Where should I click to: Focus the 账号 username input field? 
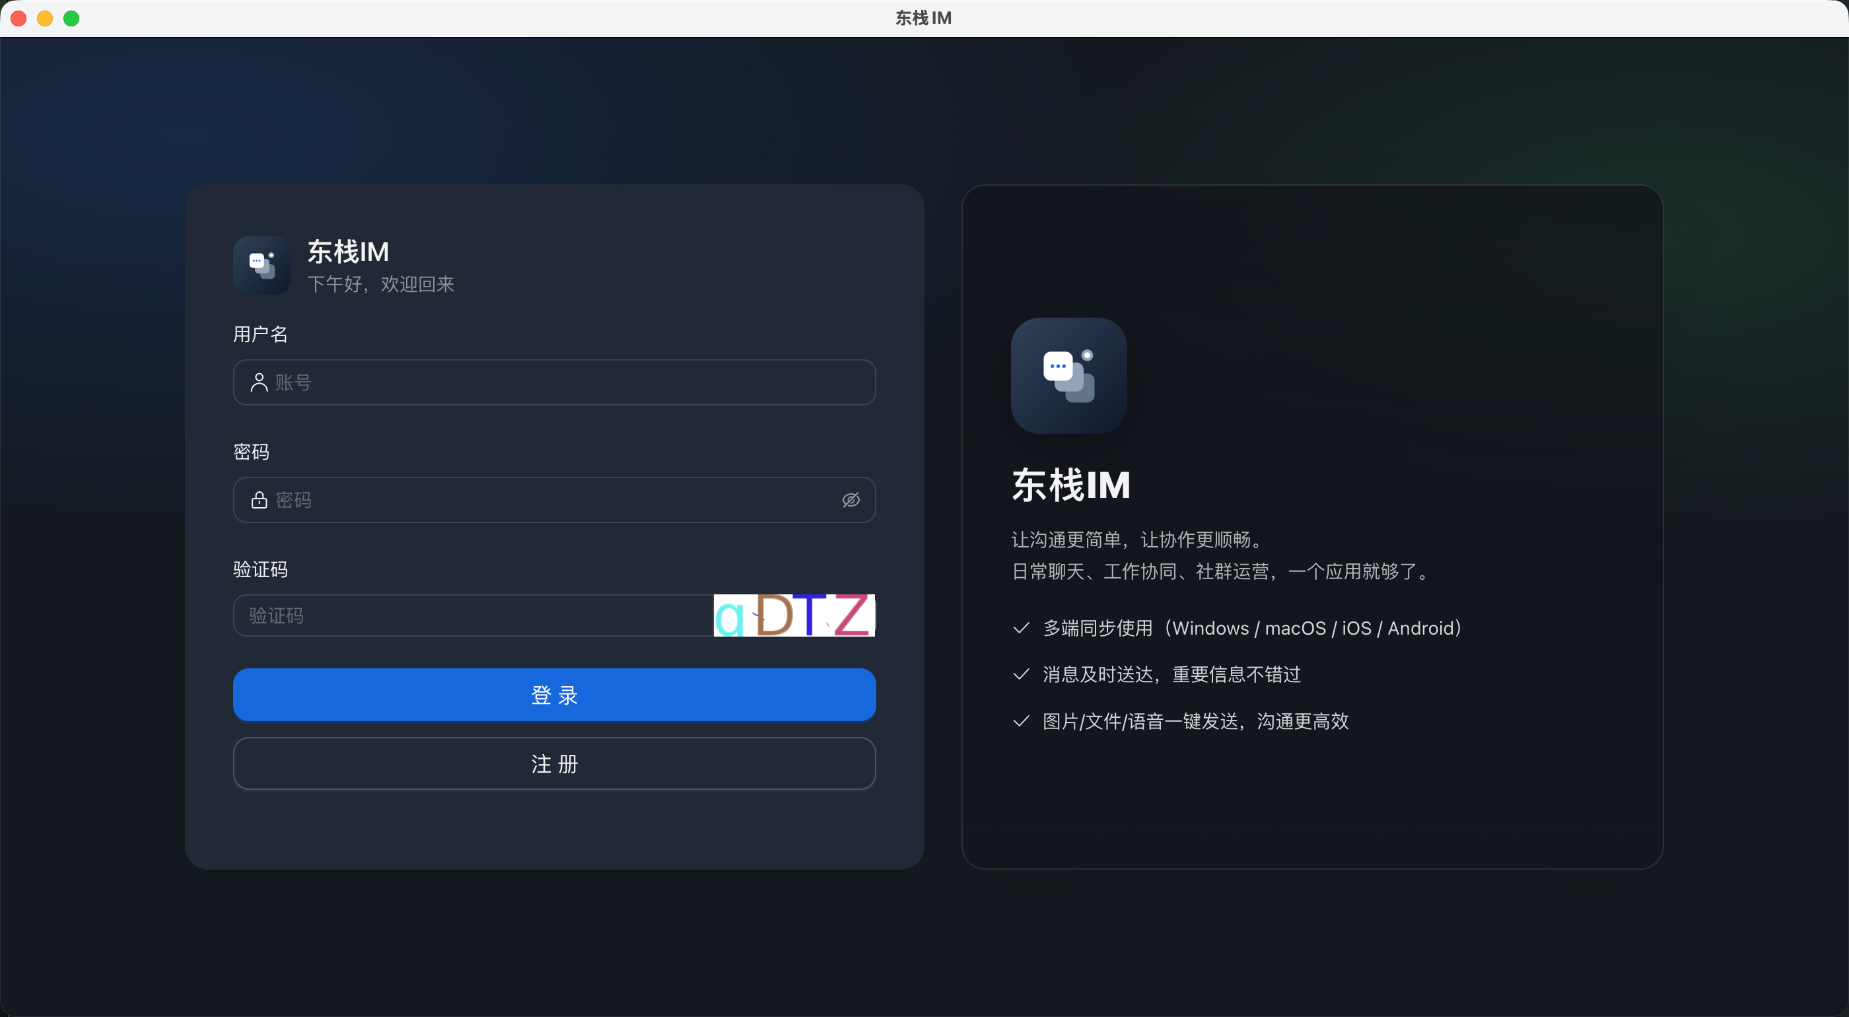554,382
